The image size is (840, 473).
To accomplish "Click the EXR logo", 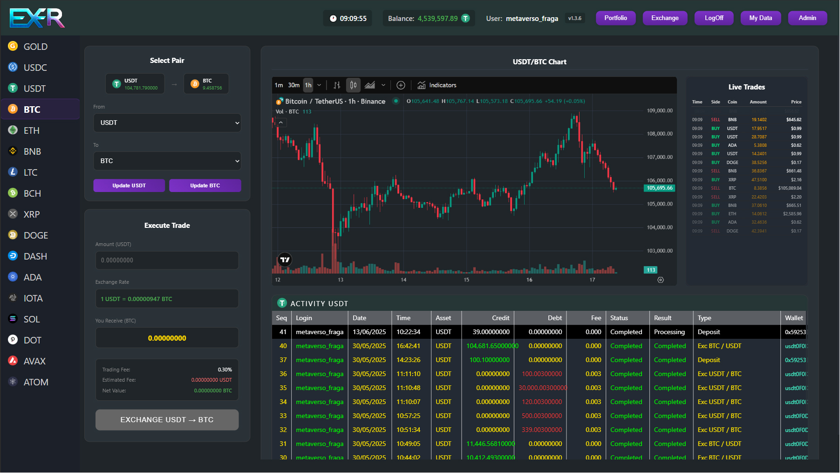I will [37, 18].
